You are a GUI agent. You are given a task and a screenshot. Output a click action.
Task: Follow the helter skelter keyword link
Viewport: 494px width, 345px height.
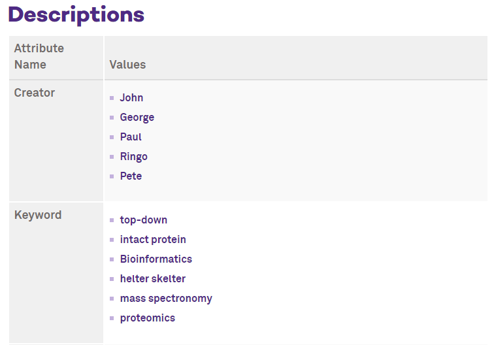pyautogui.click(x=153, y=278)
